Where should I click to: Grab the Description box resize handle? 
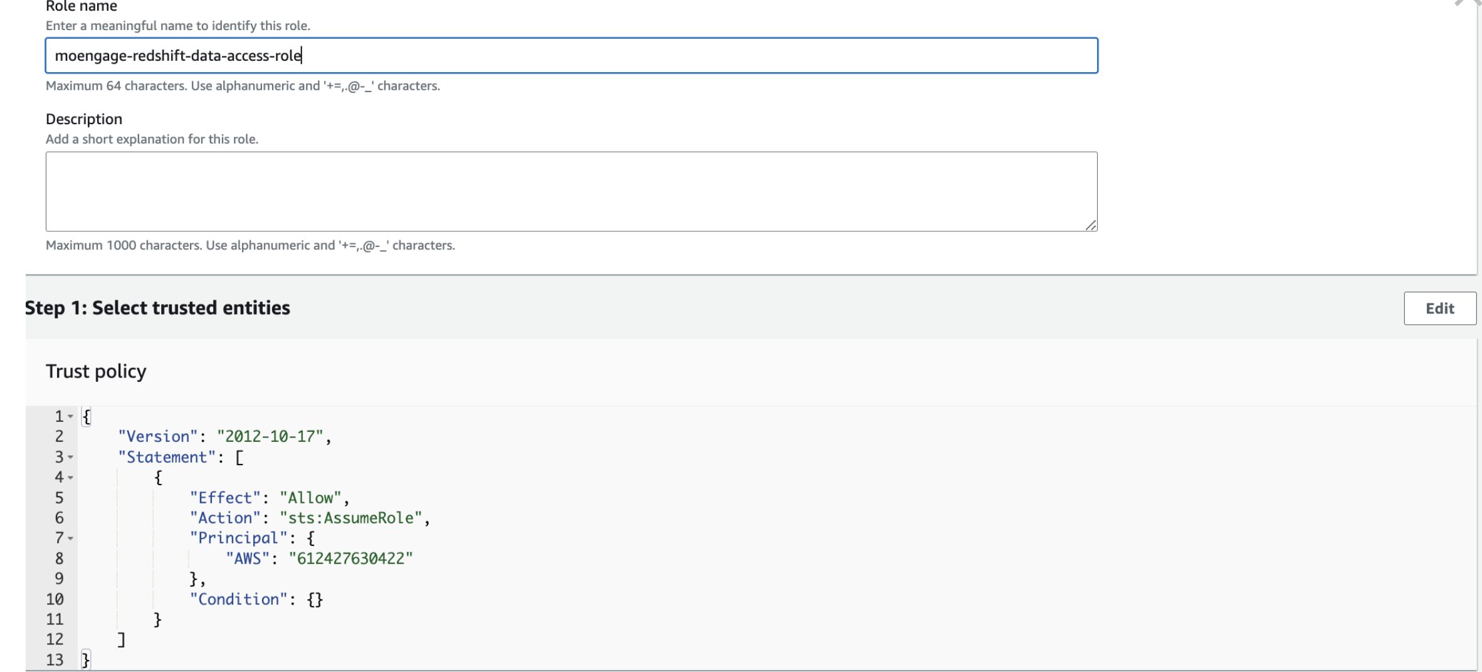click(x=1091, y=226)
